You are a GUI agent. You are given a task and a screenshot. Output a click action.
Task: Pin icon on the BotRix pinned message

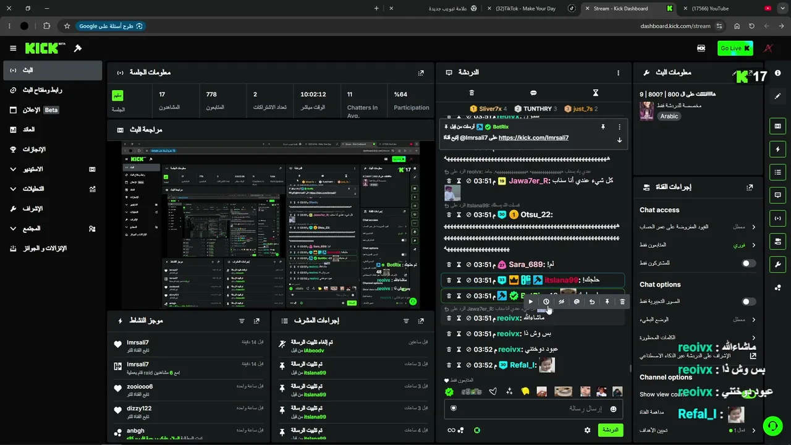[603, 127]
